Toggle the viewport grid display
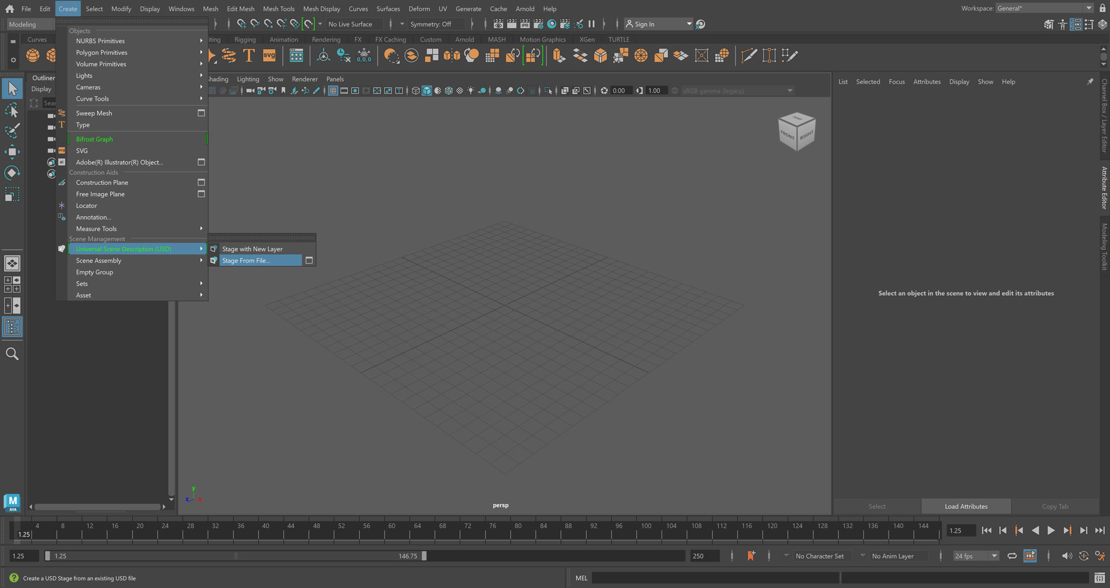The height and width of the screenshot is (588, 1110). (333, 91)
